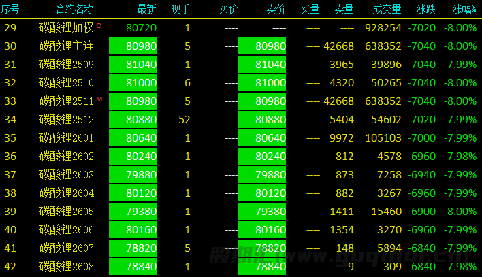
Task: Click the 现手 column header
Action: tap(180, 9)
